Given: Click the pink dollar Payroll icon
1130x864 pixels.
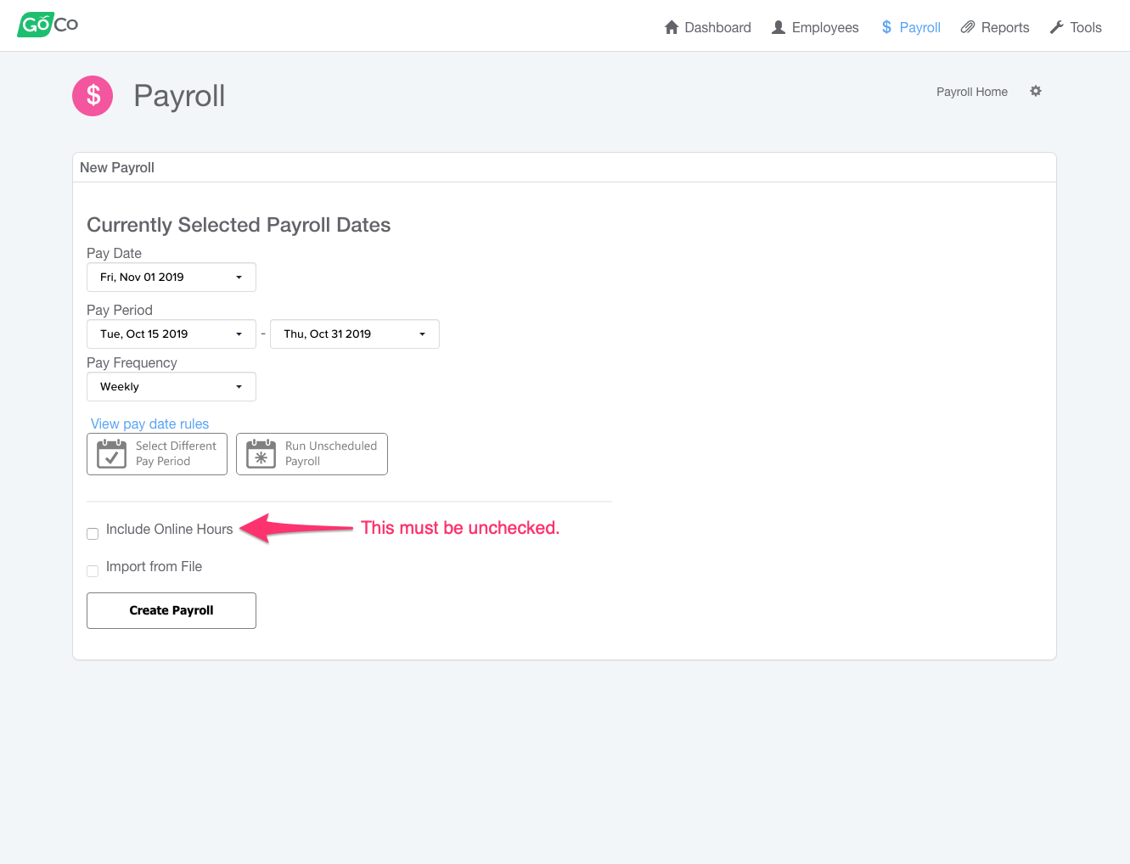Looking at the screenshot, I should tap(93, 96).
